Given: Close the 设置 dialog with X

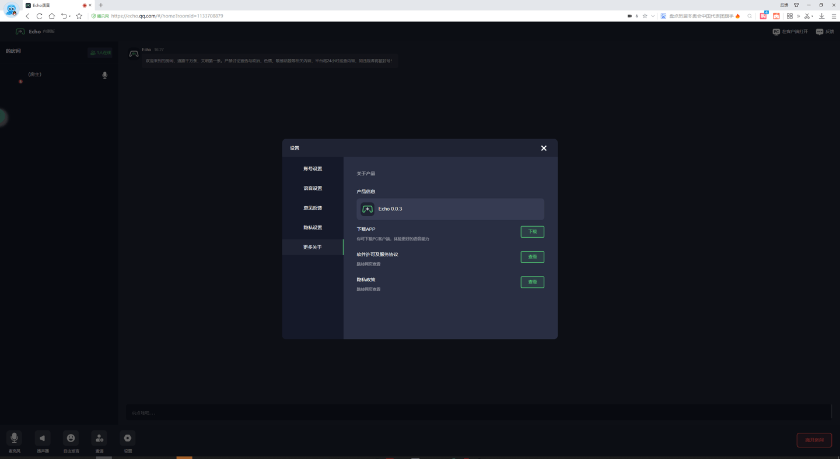Looking at the screenshot, I should (x=544, y=148).
